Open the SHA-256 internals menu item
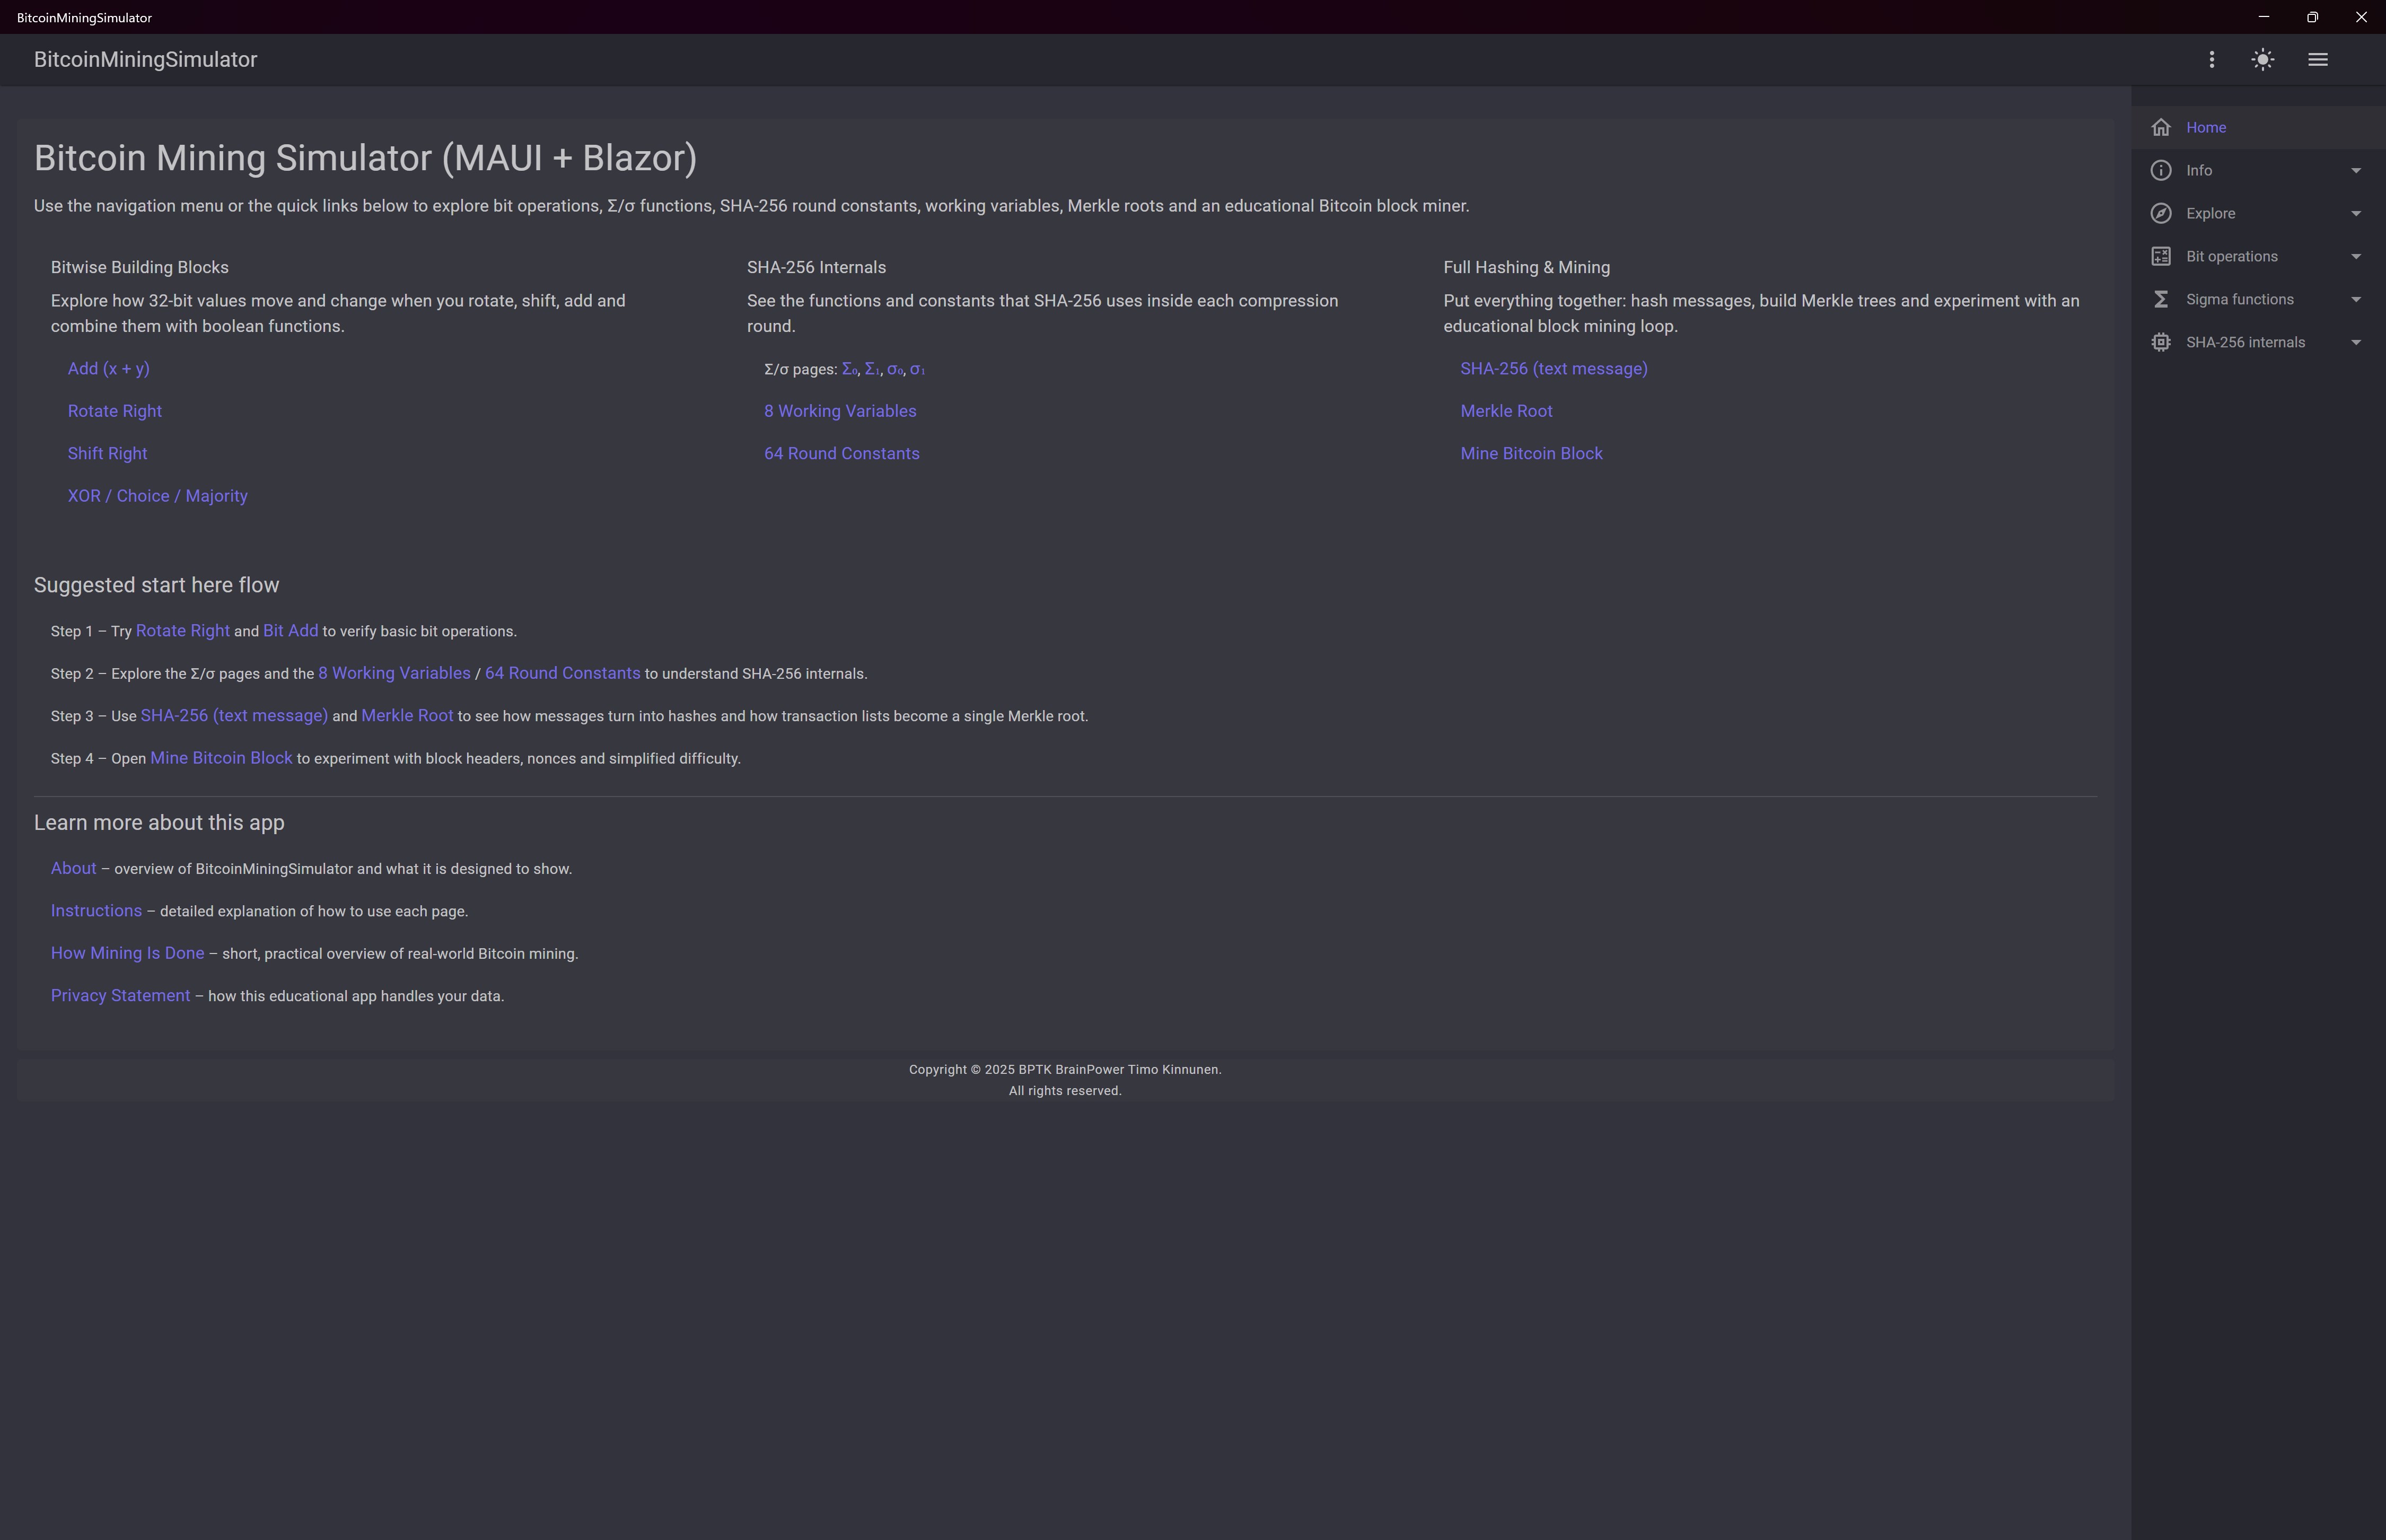 (x=2245, y=342)
